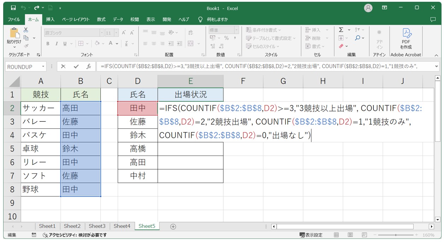Click the アクセシビリティ: 検討が必要です status
The image size is (444, 242).
(75, 235)
